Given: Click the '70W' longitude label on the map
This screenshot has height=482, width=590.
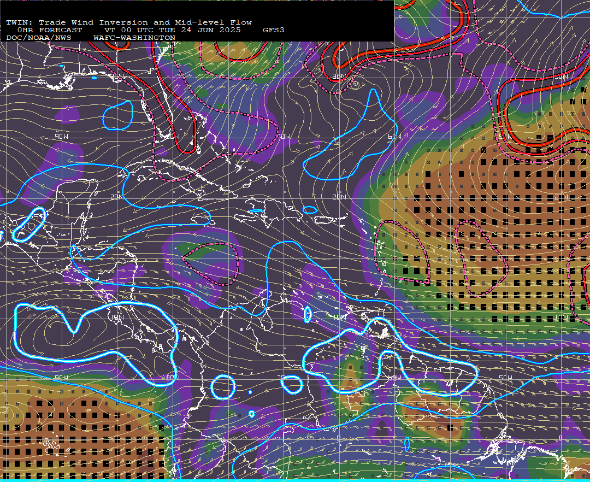Looking at the screenshot, I should [284, 136].
